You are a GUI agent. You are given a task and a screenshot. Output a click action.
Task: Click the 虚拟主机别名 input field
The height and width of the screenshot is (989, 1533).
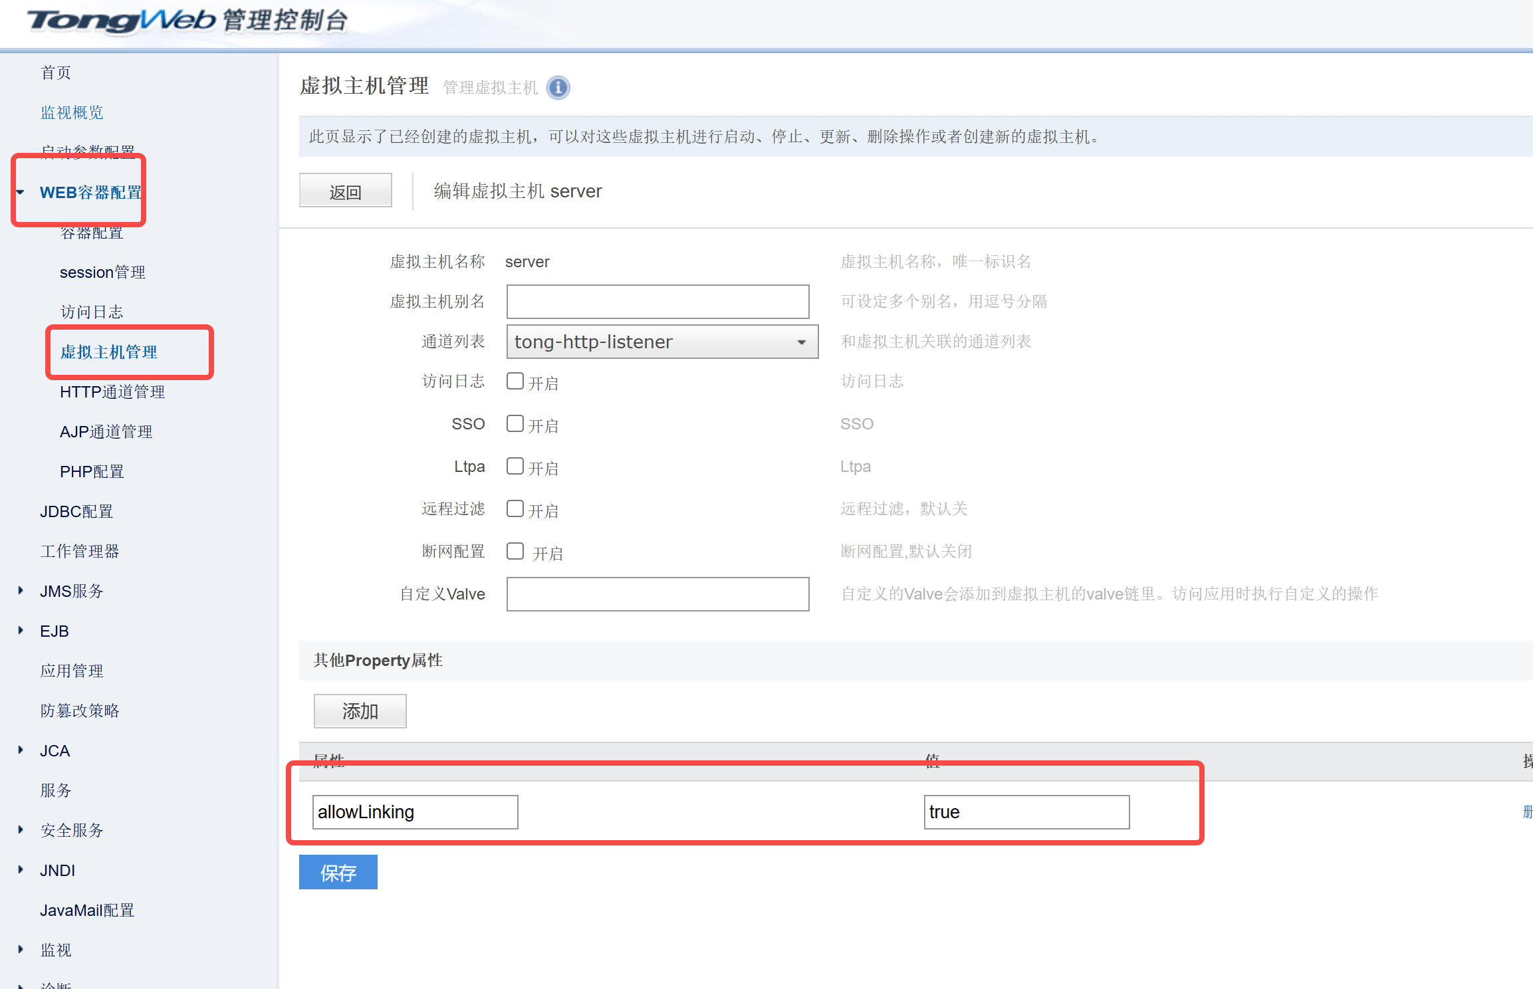tap(657, 301)
